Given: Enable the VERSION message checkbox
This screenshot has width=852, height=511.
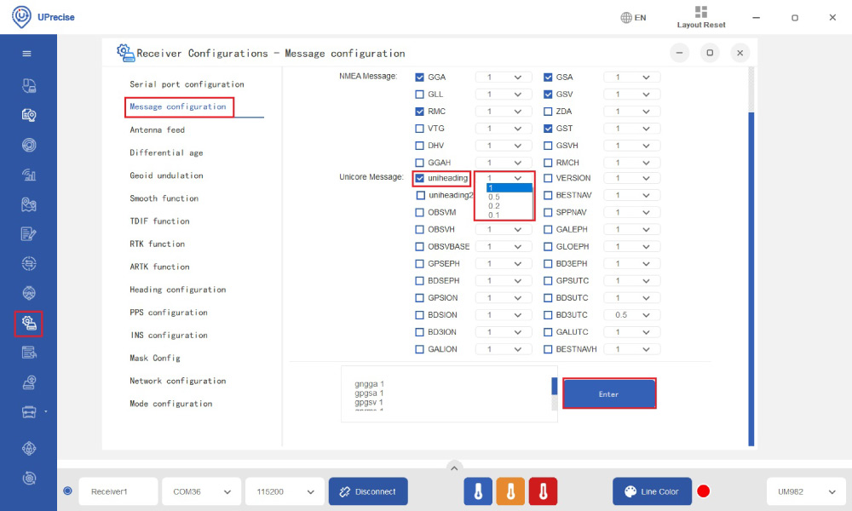Looking at the screenshot, I should pos(548,178).
